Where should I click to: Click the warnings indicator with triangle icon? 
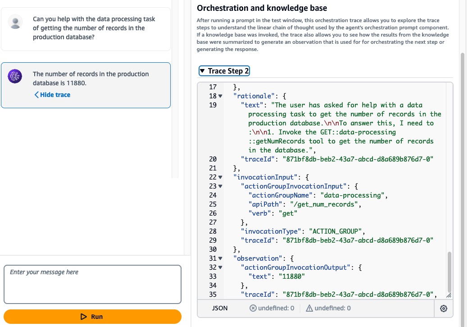(328, 308)
